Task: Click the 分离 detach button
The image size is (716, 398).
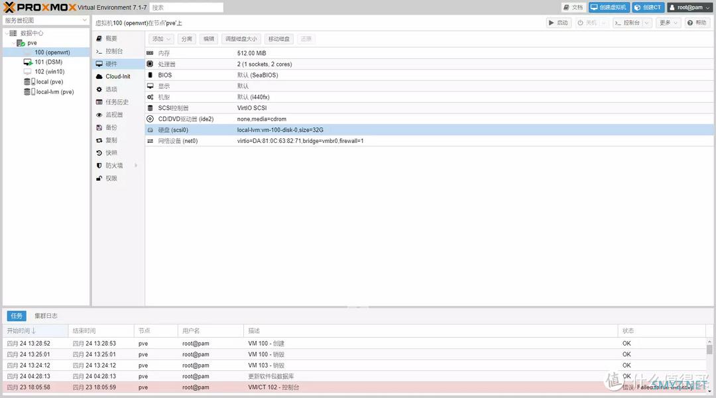Action: 187,39
